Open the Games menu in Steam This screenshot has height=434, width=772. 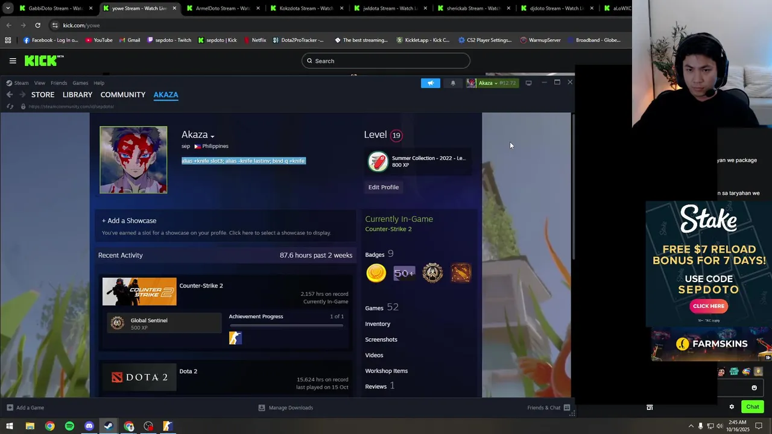coord(80,83)
